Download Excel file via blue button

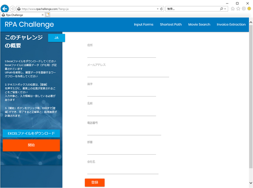[31, 133]
